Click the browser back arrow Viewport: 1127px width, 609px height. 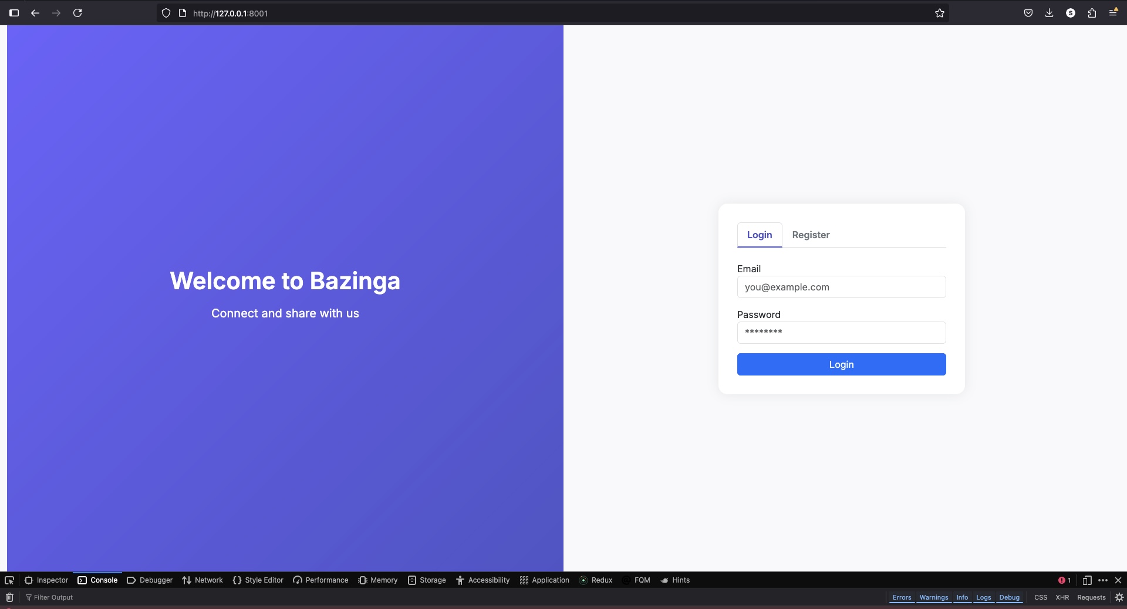[35, 13]
